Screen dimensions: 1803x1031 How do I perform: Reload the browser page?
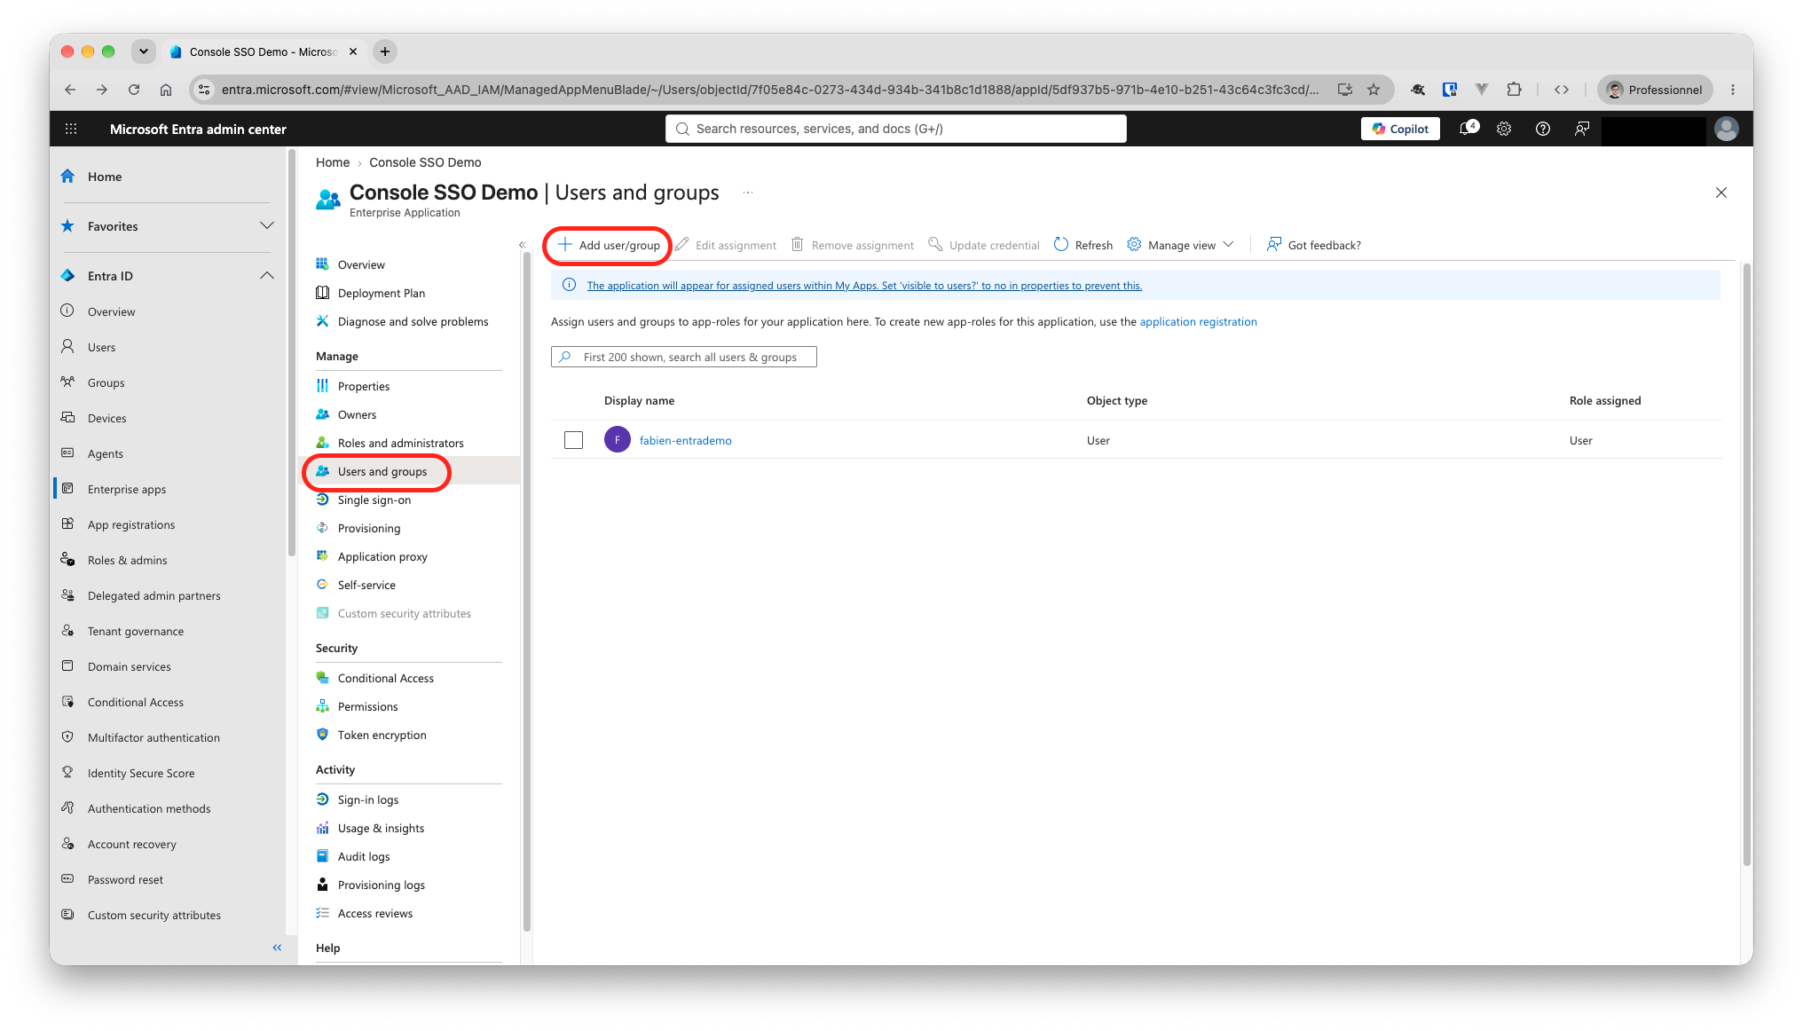click(134, 90)
